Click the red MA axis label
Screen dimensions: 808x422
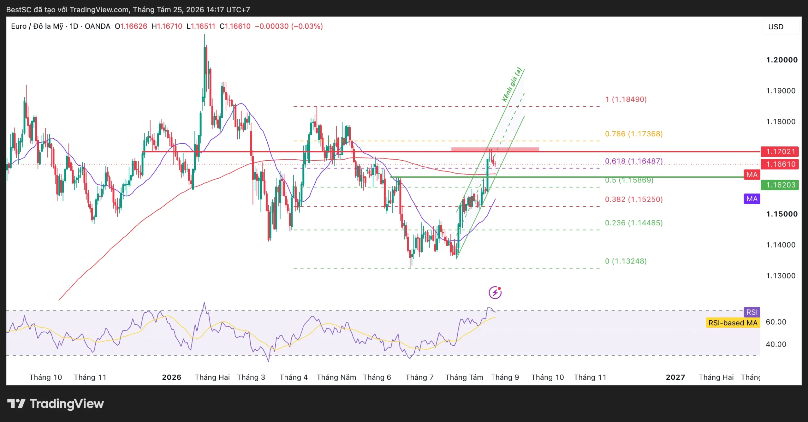pos(752,175)
